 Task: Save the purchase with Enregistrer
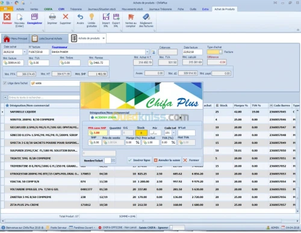(x=34, y=19)
